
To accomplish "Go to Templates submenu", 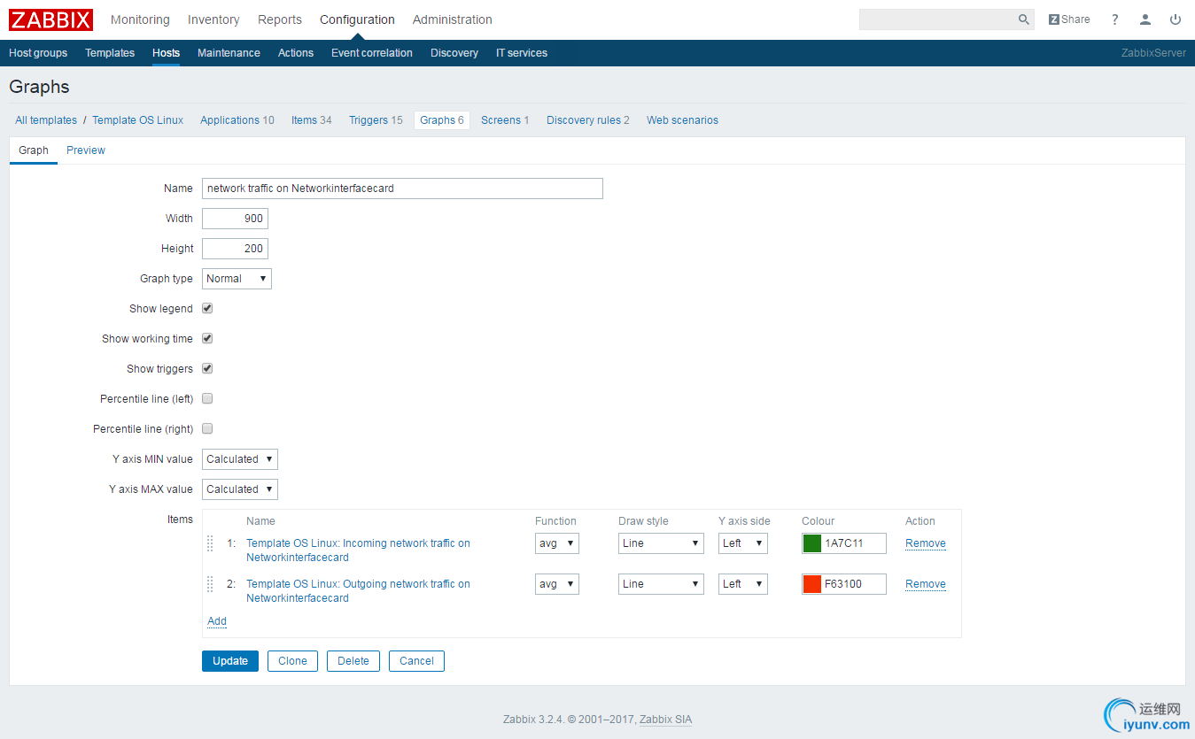I will [x=110, y=53].
